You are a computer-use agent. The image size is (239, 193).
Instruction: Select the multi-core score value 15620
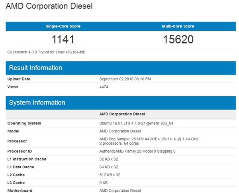[178, 39]
